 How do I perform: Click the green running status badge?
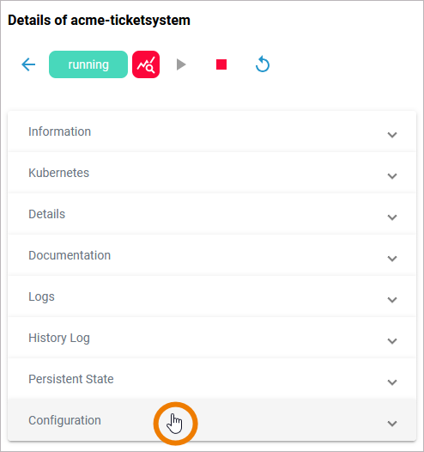click(x=88, y=64)
